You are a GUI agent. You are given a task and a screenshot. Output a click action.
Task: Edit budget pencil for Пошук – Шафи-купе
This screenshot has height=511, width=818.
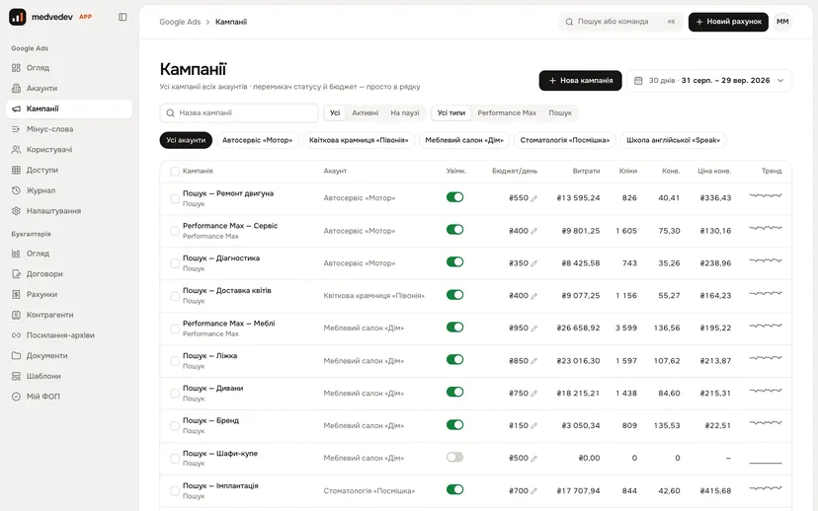pyautogui.click(x=534, y=459)
